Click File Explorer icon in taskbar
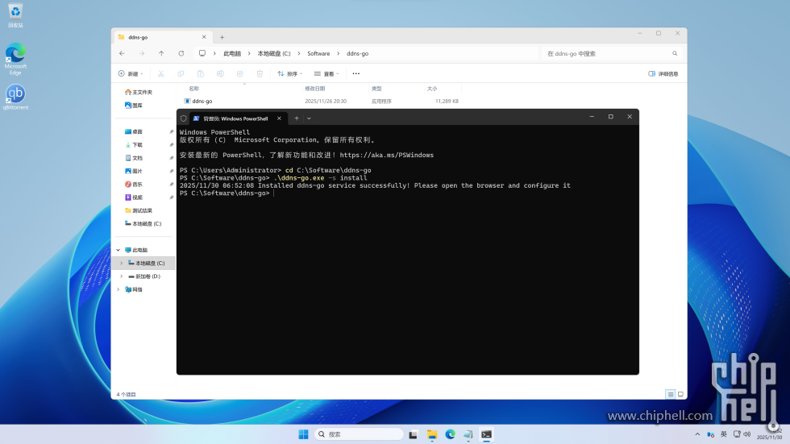Screen dimensions: 790x444 [x=432, y=434]
